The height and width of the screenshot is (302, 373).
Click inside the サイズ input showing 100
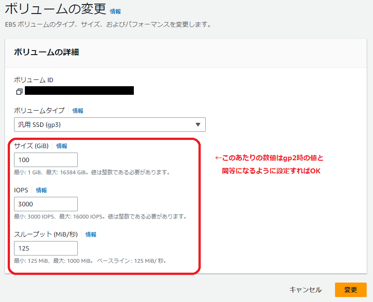pos(45,159)
